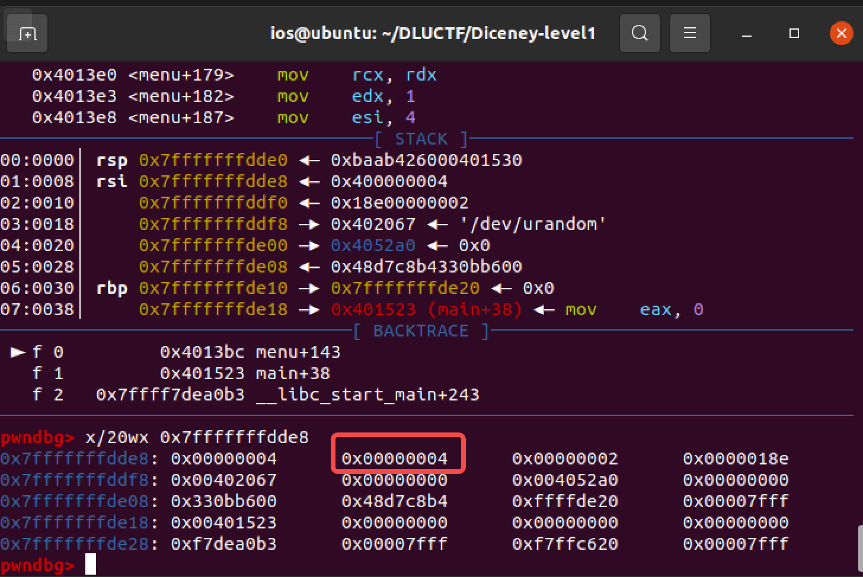Select value 0xbaab426000401530
Screen dimensions: 863x577
(x=426, y=161)
